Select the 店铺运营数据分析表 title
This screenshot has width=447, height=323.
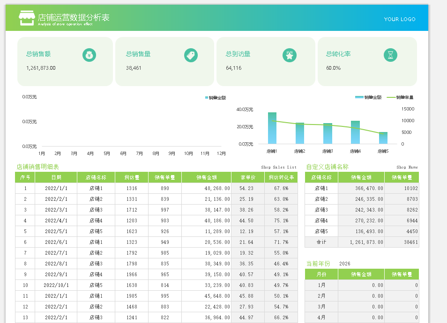click(74, 17)
